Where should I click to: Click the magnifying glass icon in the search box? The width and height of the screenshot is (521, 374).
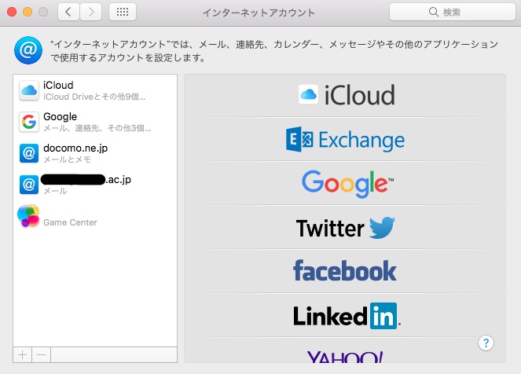click(x=433, y=12)
